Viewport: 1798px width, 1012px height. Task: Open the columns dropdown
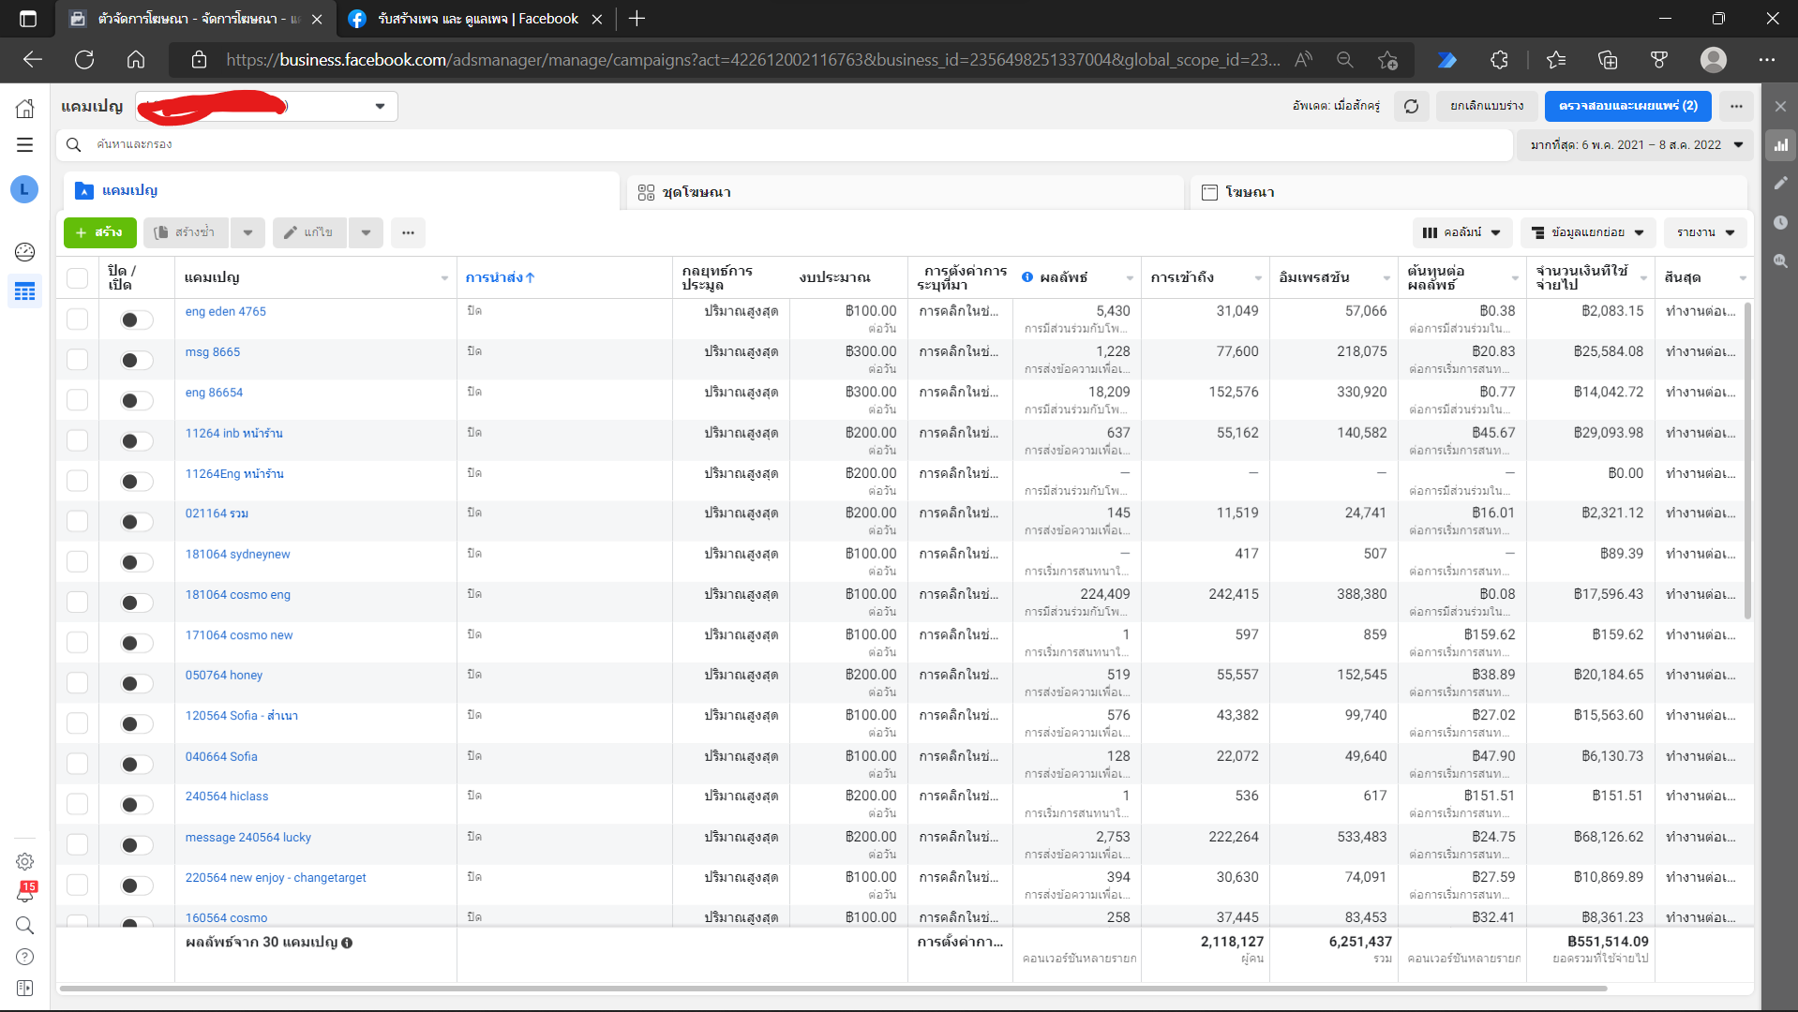[1461, 232]
